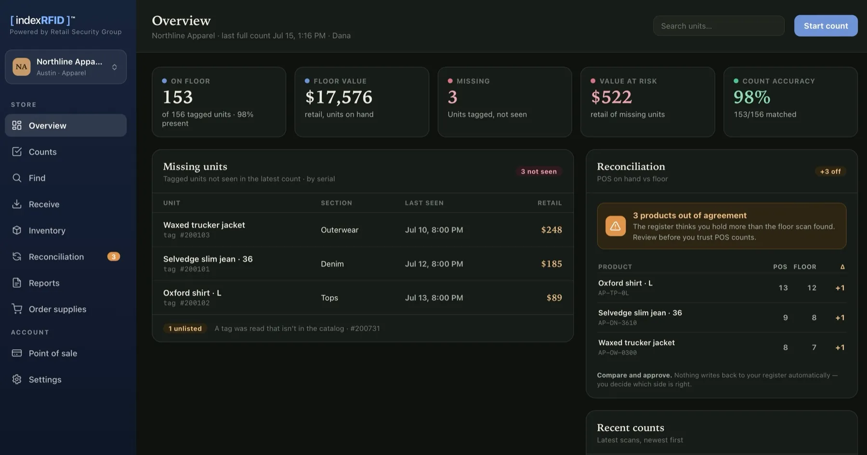Screen dimensions: 867x455
Task: Click the Reconciliation sync icon in sidebar
Action: (x=17, y=256)
